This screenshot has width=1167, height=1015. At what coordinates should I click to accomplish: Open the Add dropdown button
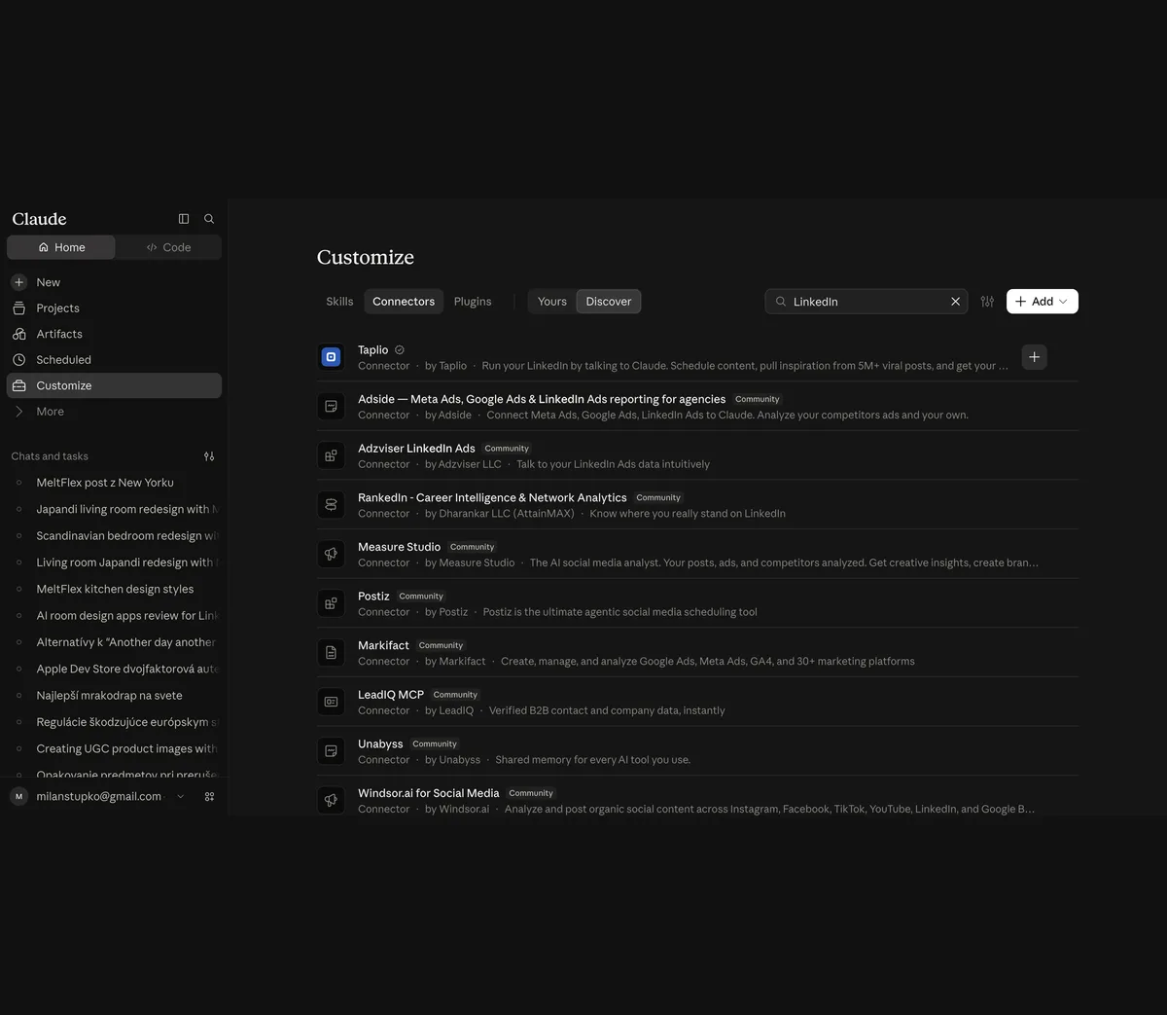1043,302
